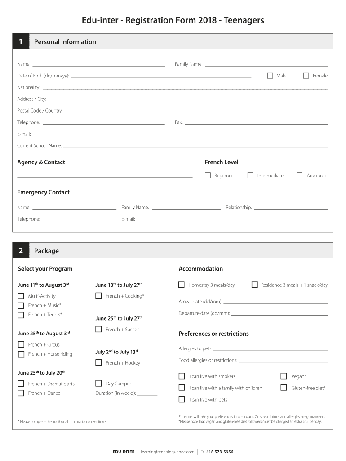Click the Duration in weeks field
Viewport: 346px width, 461px height.
coord(147,393)
